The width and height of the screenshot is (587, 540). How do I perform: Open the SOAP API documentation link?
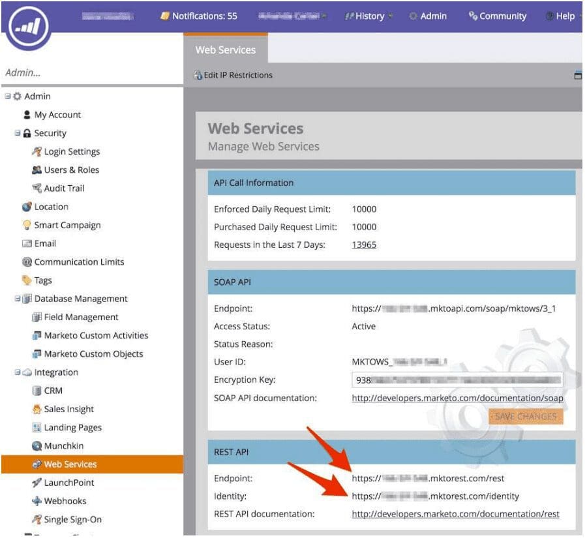(457, 398)
